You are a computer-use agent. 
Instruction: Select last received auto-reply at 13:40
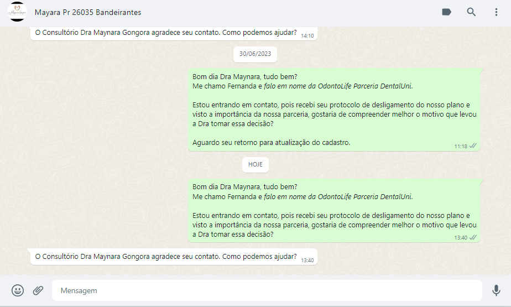click(166, 257)
